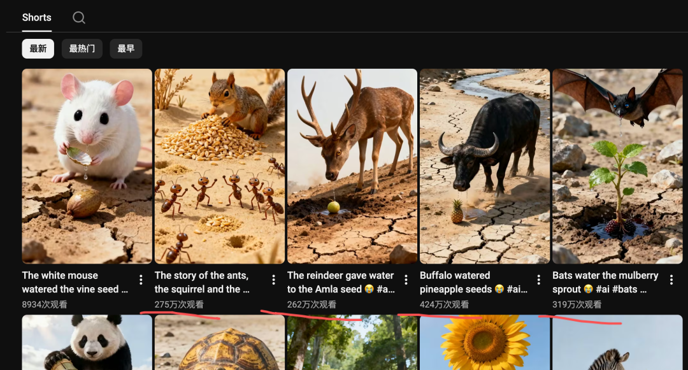Open options menu for Bats mulberry video

pyautogui.click(x=671, y=280)
